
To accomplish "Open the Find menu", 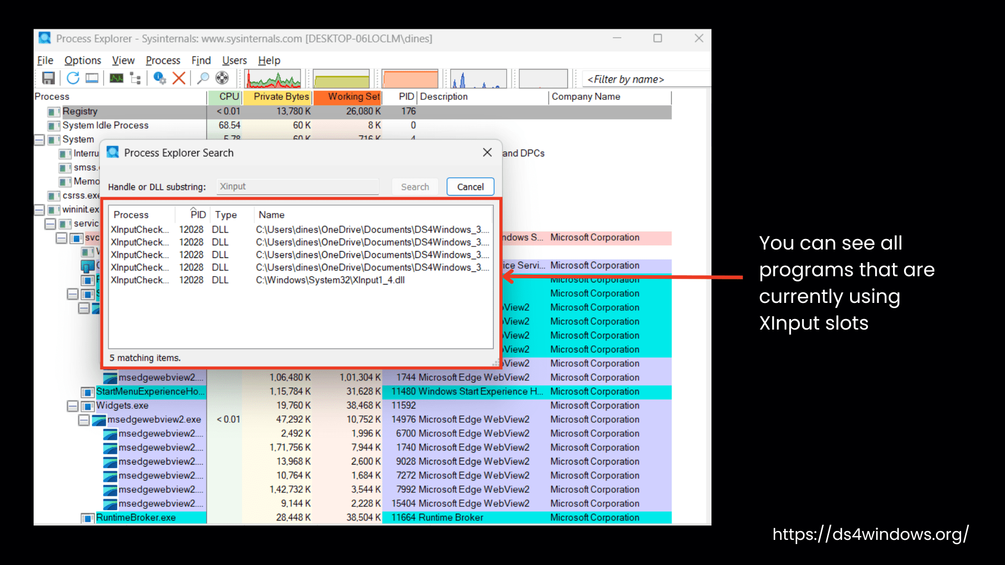I will click(201, 61).
